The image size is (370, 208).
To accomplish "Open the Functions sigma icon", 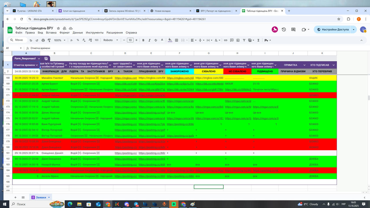I will (x=258, y=40).
